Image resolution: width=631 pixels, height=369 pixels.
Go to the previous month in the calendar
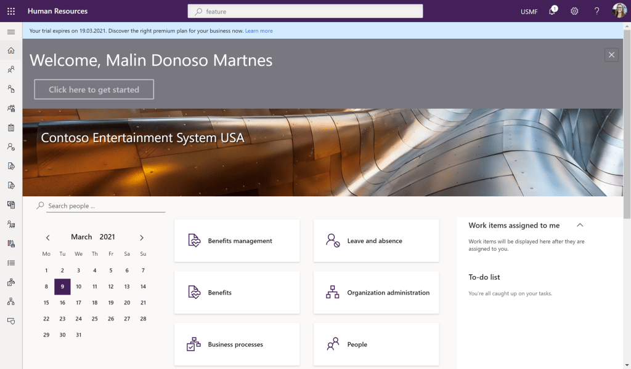point(48,237)
